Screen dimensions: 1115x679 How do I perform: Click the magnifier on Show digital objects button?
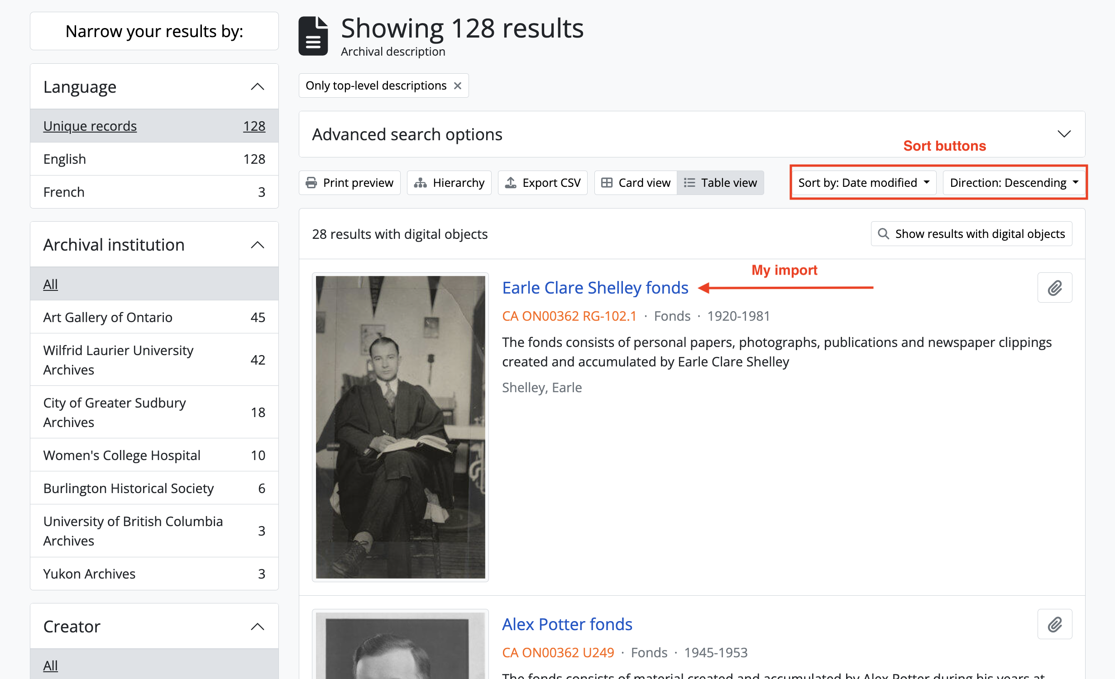[883, 234]
